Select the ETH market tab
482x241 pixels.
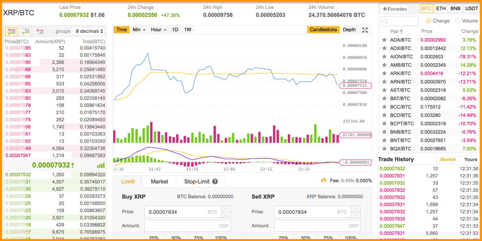(441, 9)
